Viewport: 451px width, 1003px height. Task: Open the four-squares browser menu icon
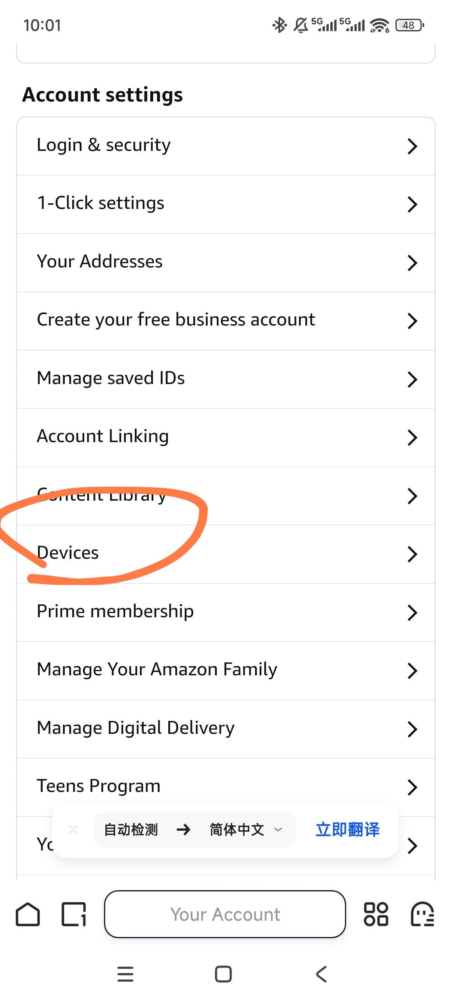coord(376,914)
